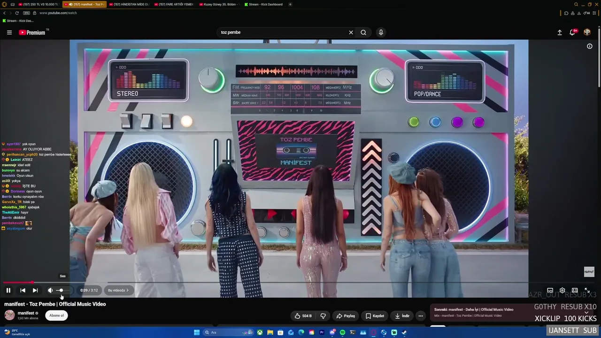This screenshot has width=601, height=338.
Task: Open Spotify from the taskbar
Action: pyautogui.click(x=342, y=332)
